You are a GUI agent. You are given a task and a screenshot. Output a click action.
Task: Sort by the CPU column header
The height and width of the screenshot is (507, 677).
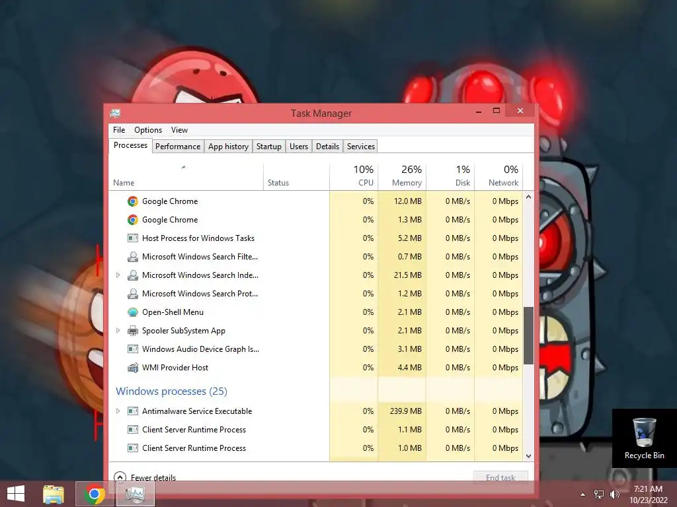tap(354, 177)
